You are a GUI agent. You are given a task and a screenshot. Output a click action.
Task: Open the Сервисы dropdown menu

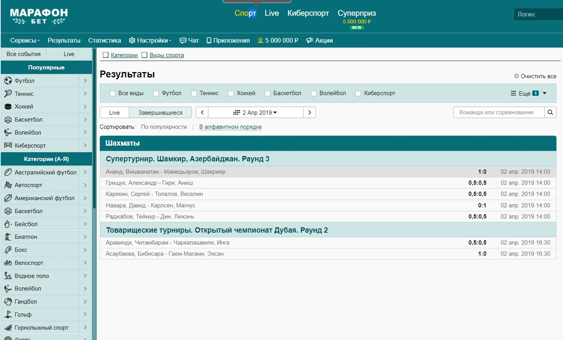(x=25, y=40)
